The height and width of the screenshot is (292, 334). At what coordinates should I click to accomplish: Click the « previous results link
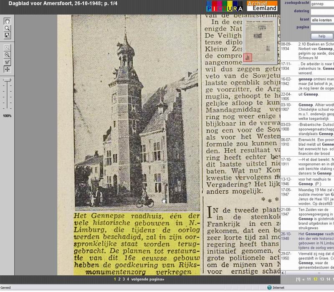(x=304, y=279)
